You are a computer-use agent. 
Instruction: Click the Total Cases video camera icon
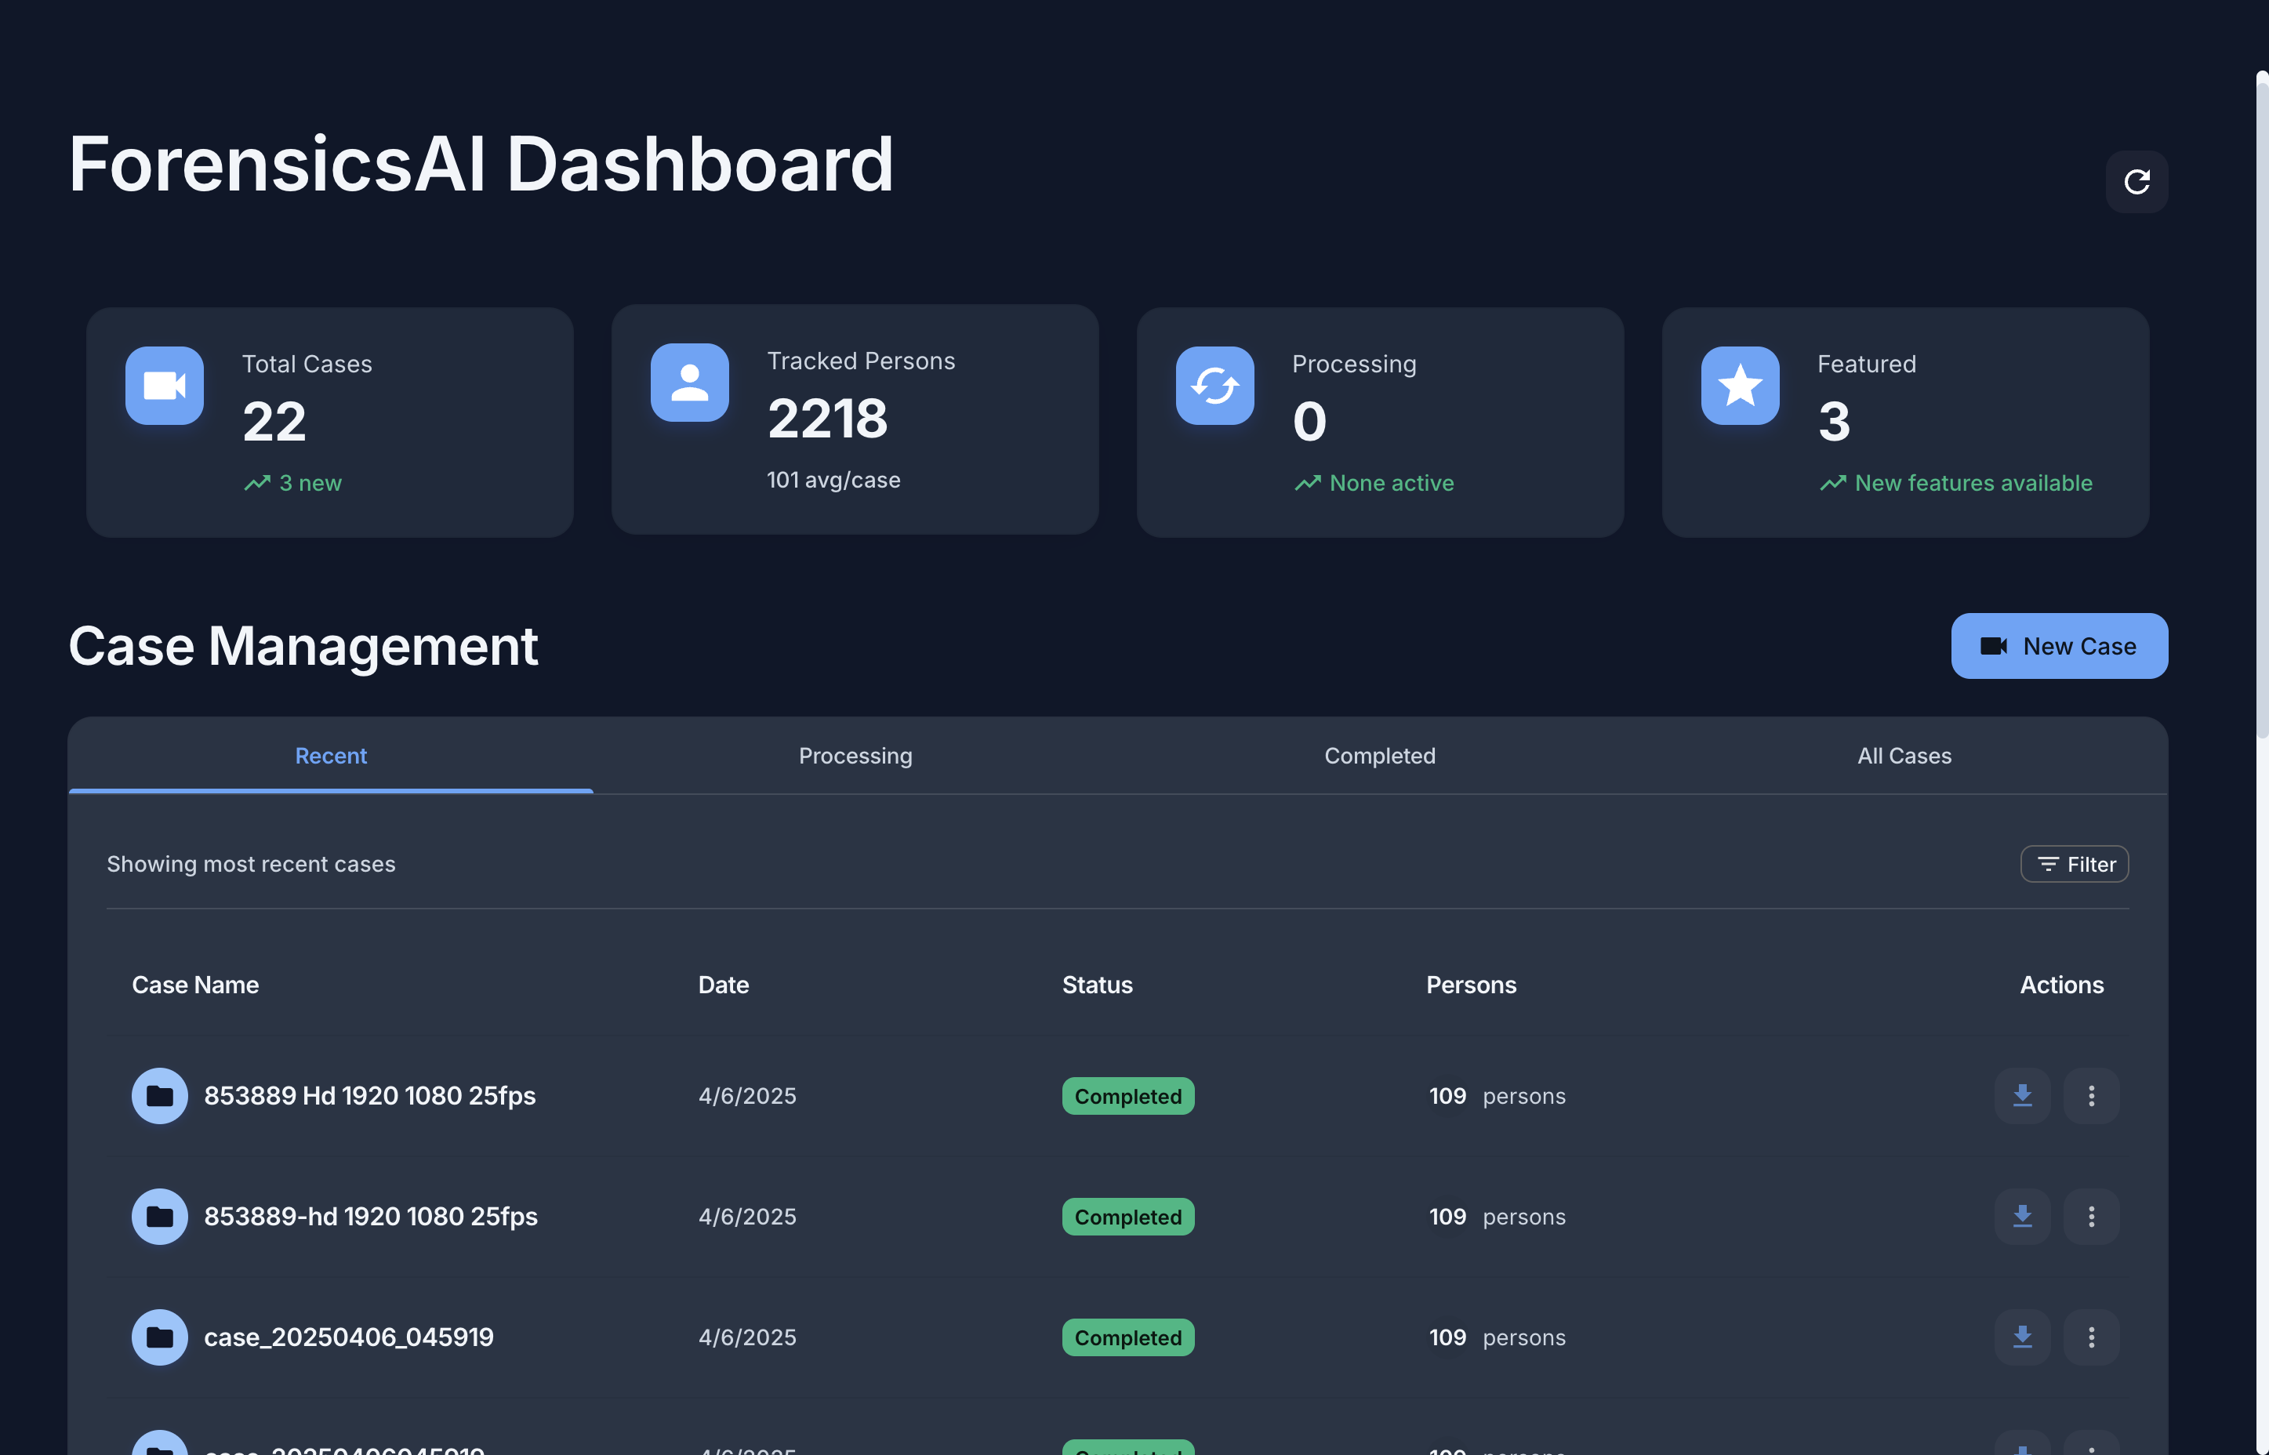click(165, 386)
